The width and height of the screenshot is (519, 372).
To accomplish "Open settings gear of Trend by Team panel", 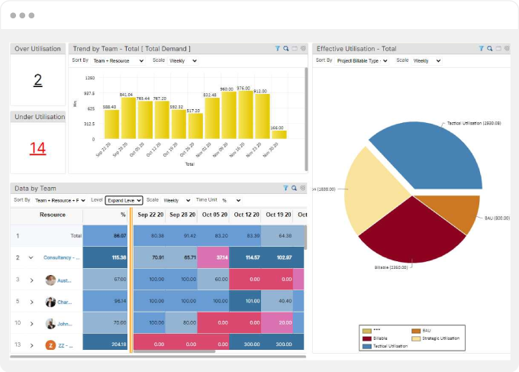I will click(x=303, y=49).
